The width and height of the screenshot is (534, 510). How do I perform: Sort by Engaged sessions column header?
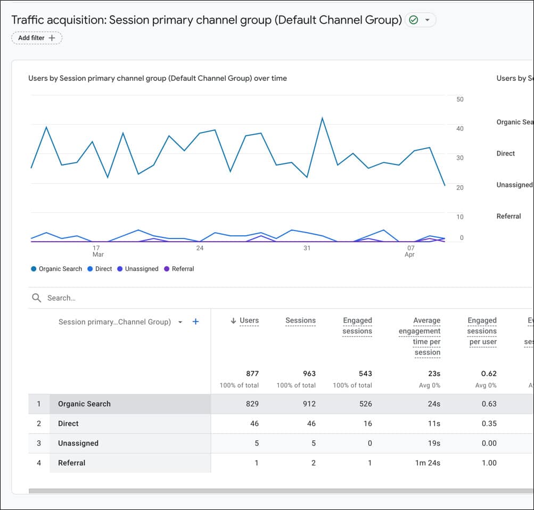357,326
